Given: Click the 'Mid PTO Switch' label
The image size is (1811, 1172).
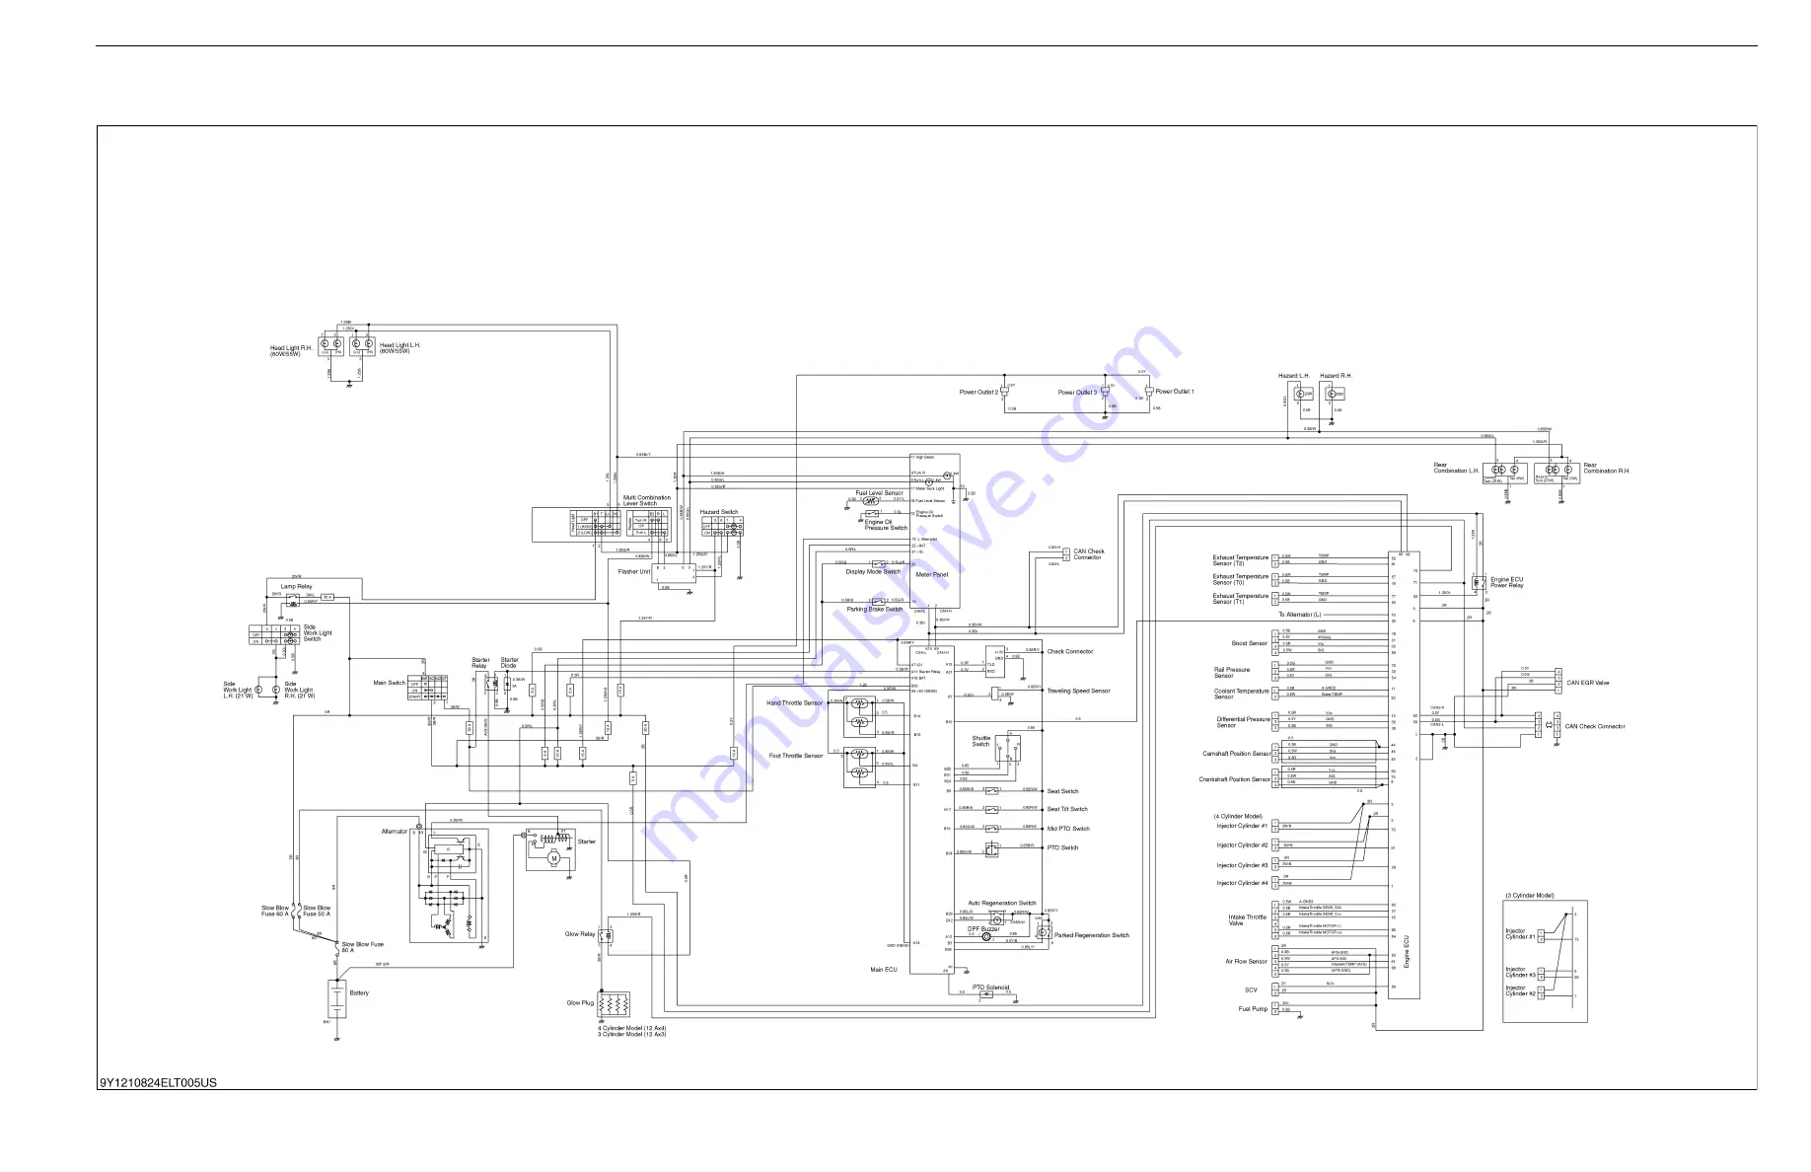Looking at the screenshot, I should point(1068,829).
